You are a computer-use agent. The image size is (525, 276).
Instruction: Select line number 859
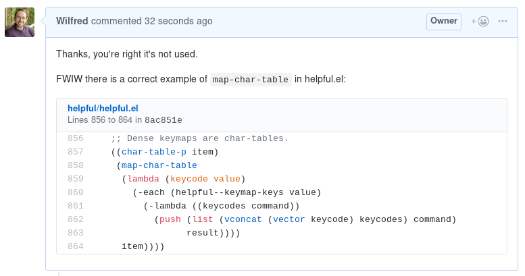[76, 179]
